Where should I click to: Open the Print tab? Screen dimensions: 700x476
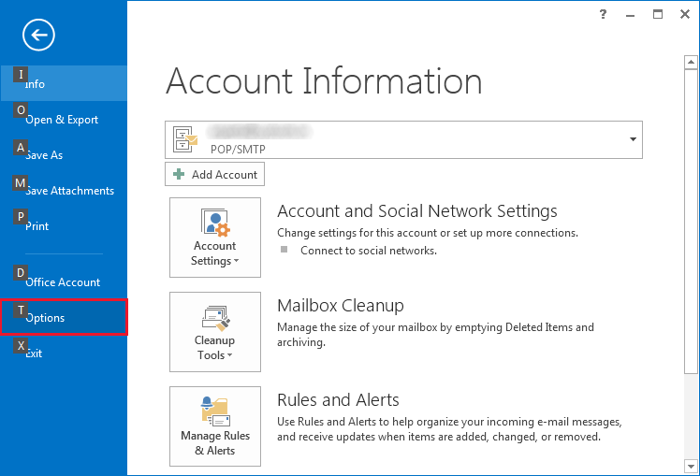64,226
